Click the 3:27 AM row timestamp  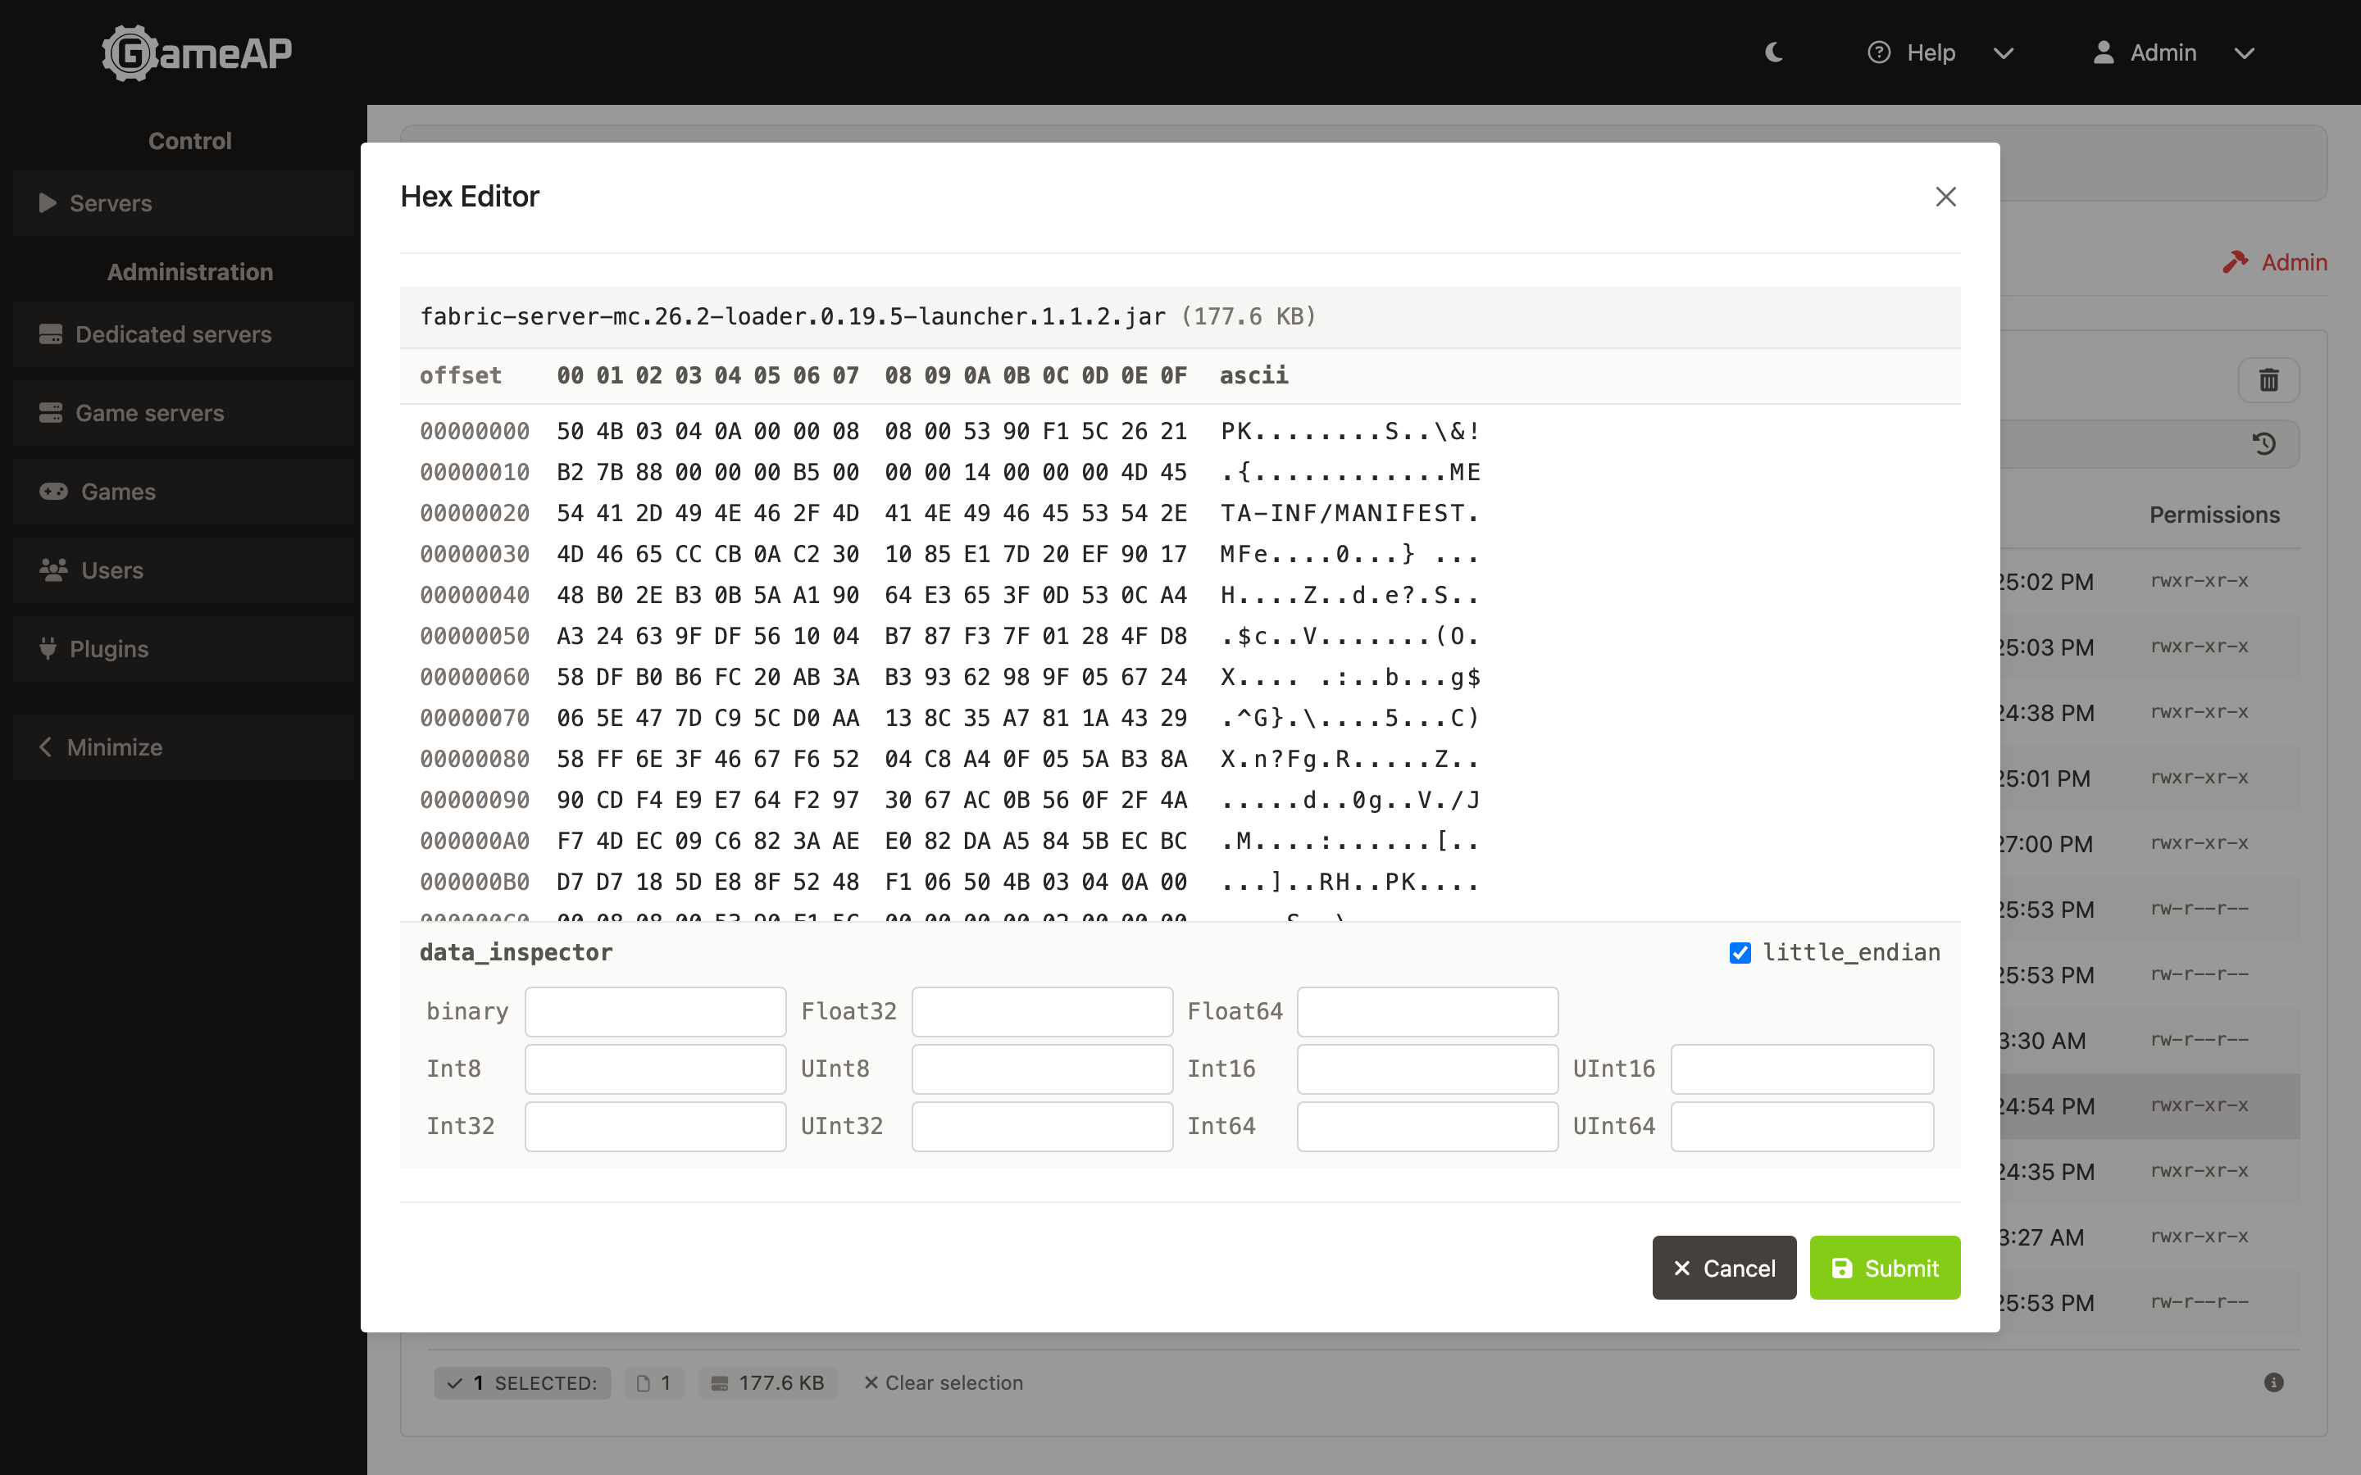pos(2042,1237)
